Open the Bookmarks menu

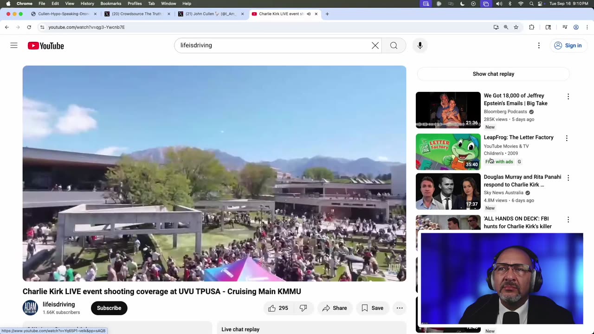click(x=111, y=4)
